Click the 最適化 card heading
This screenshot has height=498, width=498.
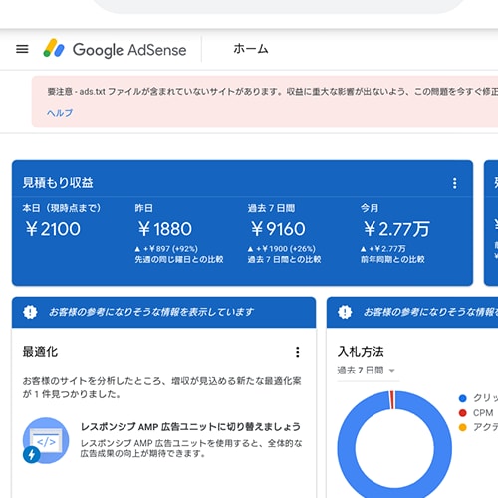(x=40, y=352)
